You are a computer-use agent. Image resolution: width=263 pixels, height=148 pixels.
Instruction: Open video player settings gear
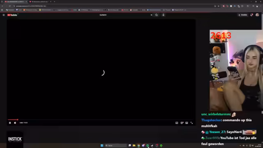click(x=182, y=123)
